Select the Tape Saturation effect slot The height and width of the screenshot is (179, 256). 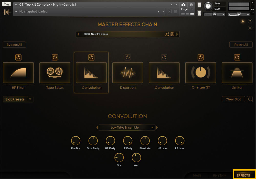pos(55,73)
